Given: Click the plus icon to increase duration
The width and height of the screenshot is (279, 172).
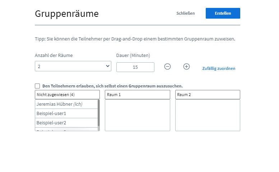Looking at the screenshot, I should point(186,67).
